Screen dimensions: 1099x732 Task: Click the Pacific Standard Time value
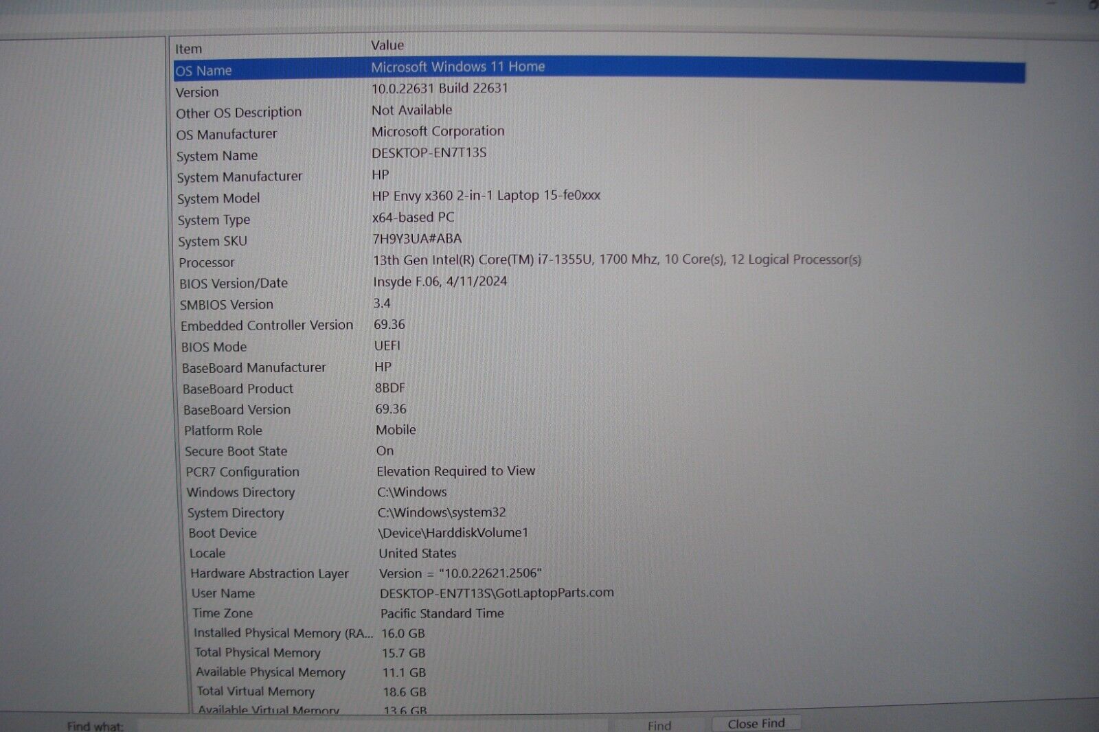[x=442, y=613]
